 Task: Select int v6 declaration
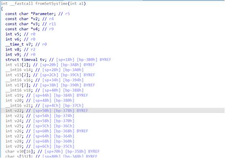pyautogui.click(x=13, y=39)
